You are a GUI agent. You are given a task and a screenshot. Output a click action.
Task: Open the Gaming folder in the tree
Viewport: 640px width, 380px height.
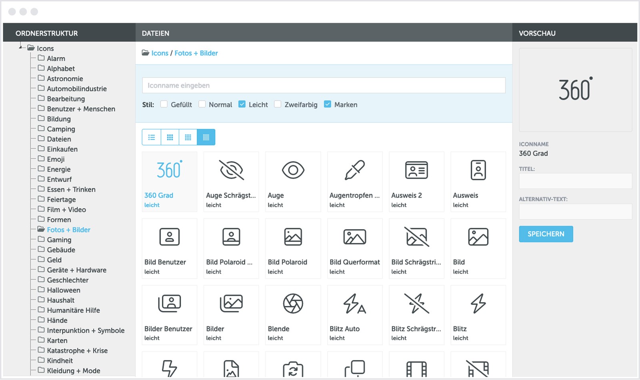click(x=59, y=240)
